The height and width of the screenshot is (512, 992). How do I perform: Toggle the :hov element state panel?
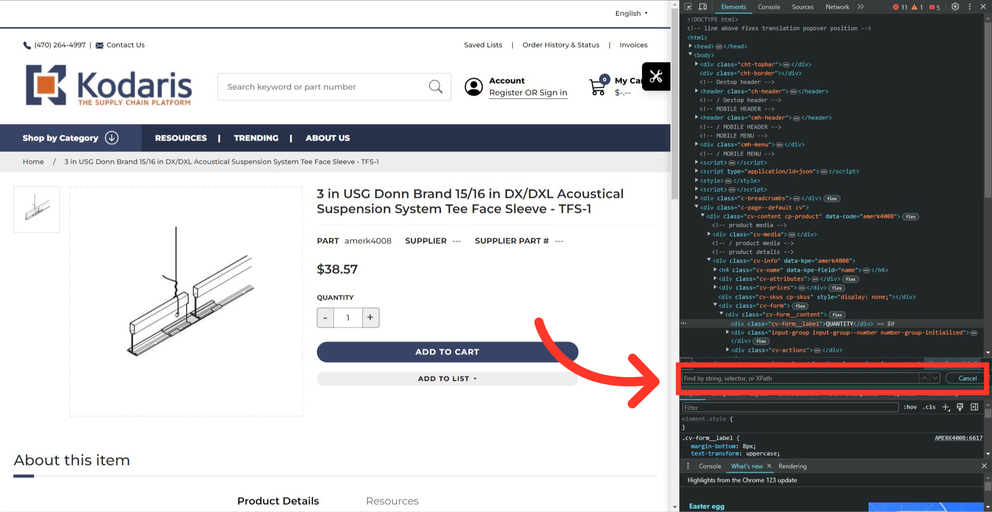click(910, 407)
